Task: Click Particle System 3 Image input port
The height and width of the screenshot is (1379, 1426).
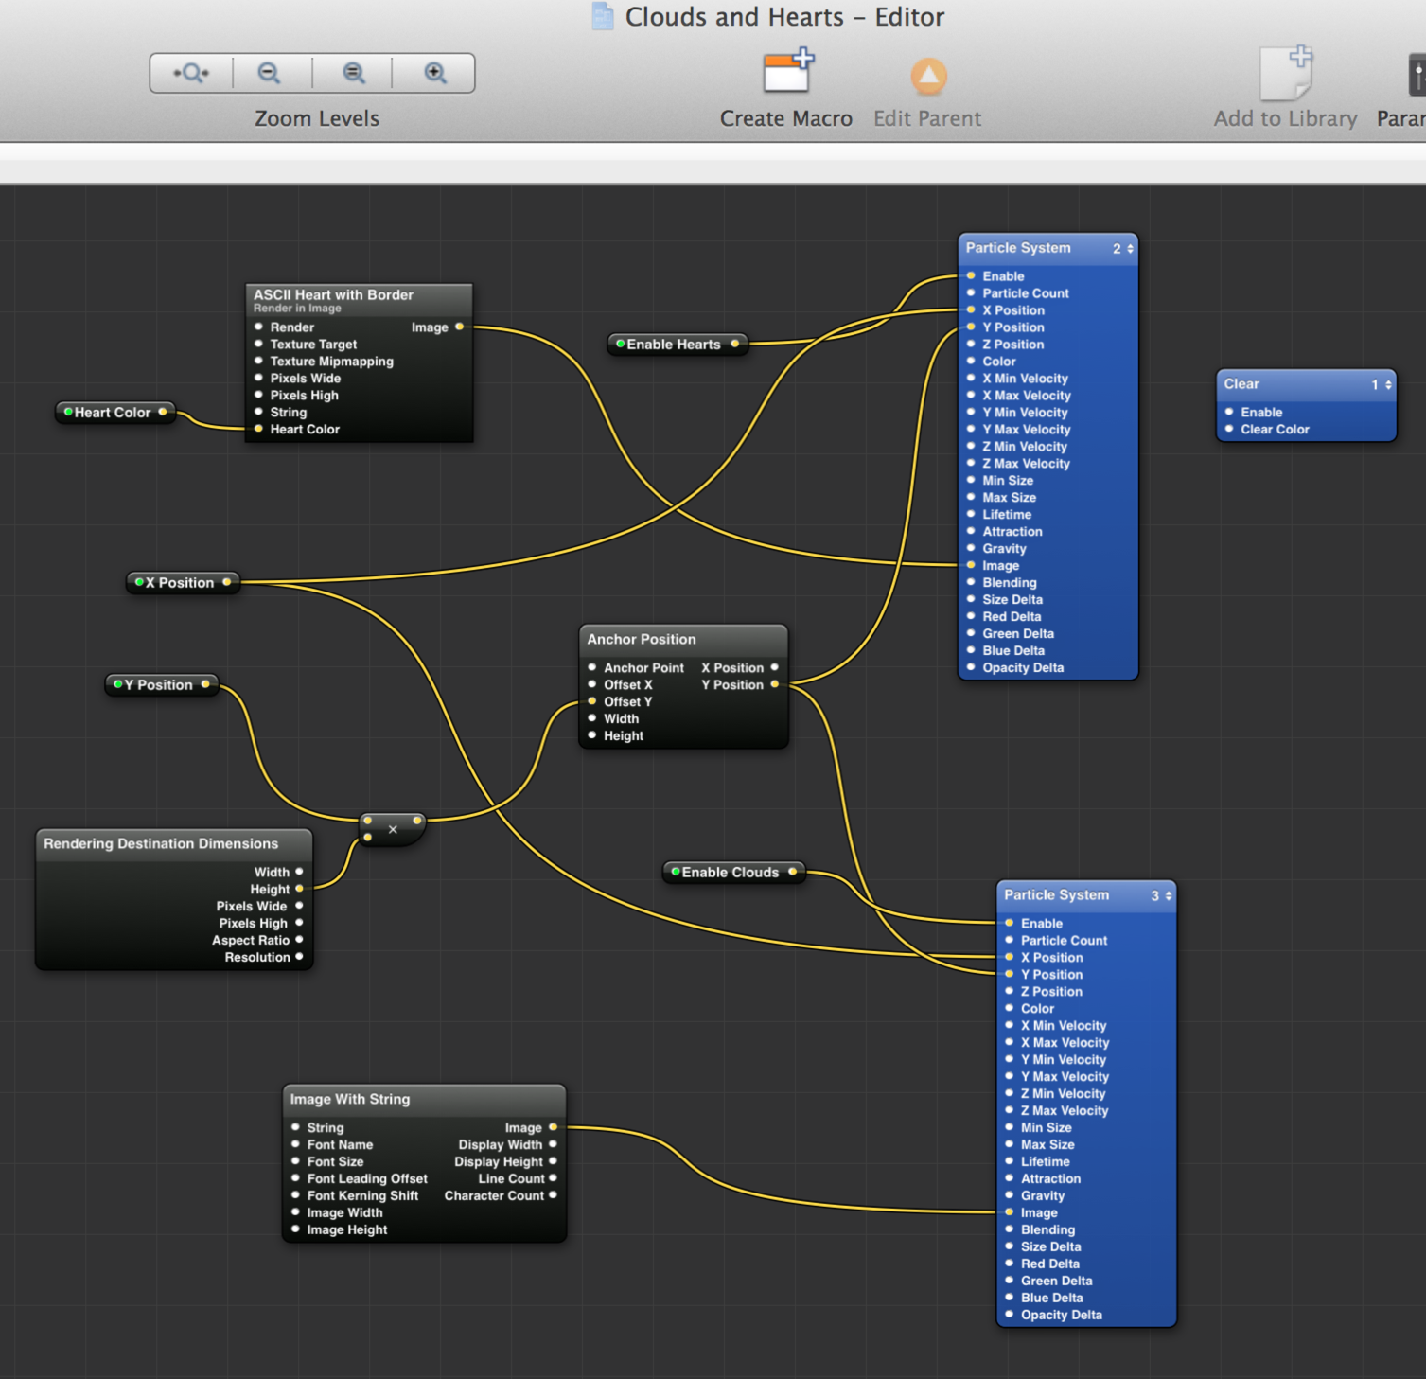Action: click(x=1010, y=1213)
